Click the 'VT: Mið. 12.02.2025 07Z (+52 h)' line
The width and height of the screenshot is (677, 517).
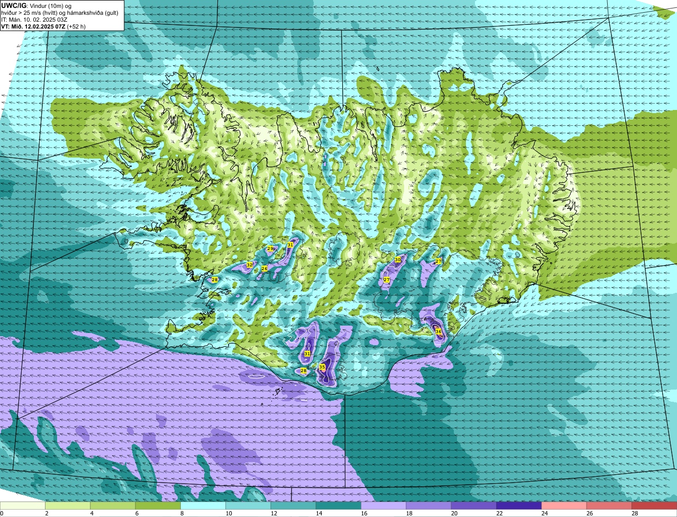click(x=43, y=26)
